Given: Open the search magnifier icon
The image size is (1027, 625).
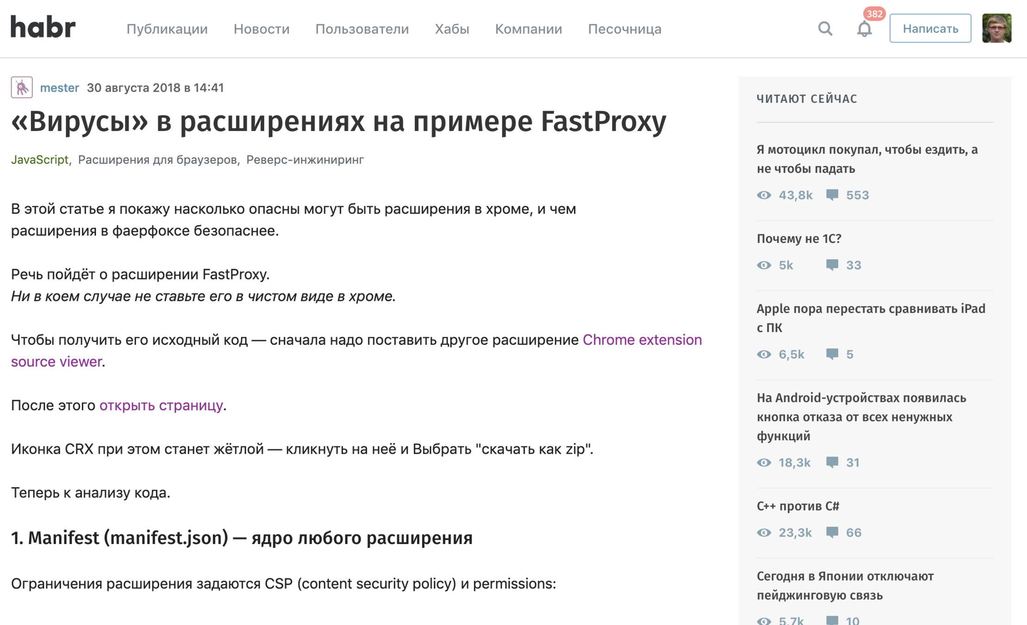Looking at the screenshot, I should pyautogui.click(x=825, y=29).
